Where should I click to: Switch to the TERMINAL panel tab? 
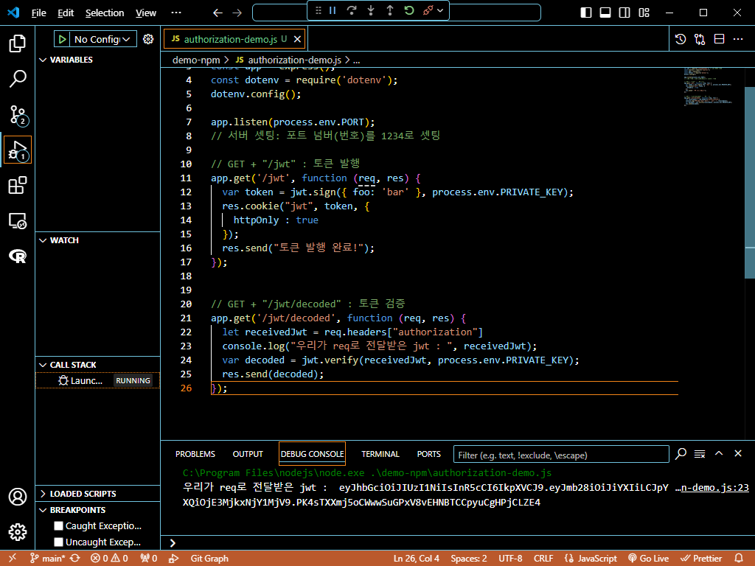(x=380, y=454)
